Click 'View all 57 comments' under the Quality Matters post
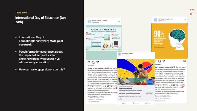Viewport: 197px width, 111px height. pyautogui.click(x=95, y=99)
